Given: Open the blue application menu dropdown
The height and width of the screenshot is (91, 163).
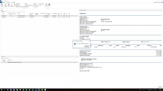Looking at the screenshot, I should pos(1,2).
